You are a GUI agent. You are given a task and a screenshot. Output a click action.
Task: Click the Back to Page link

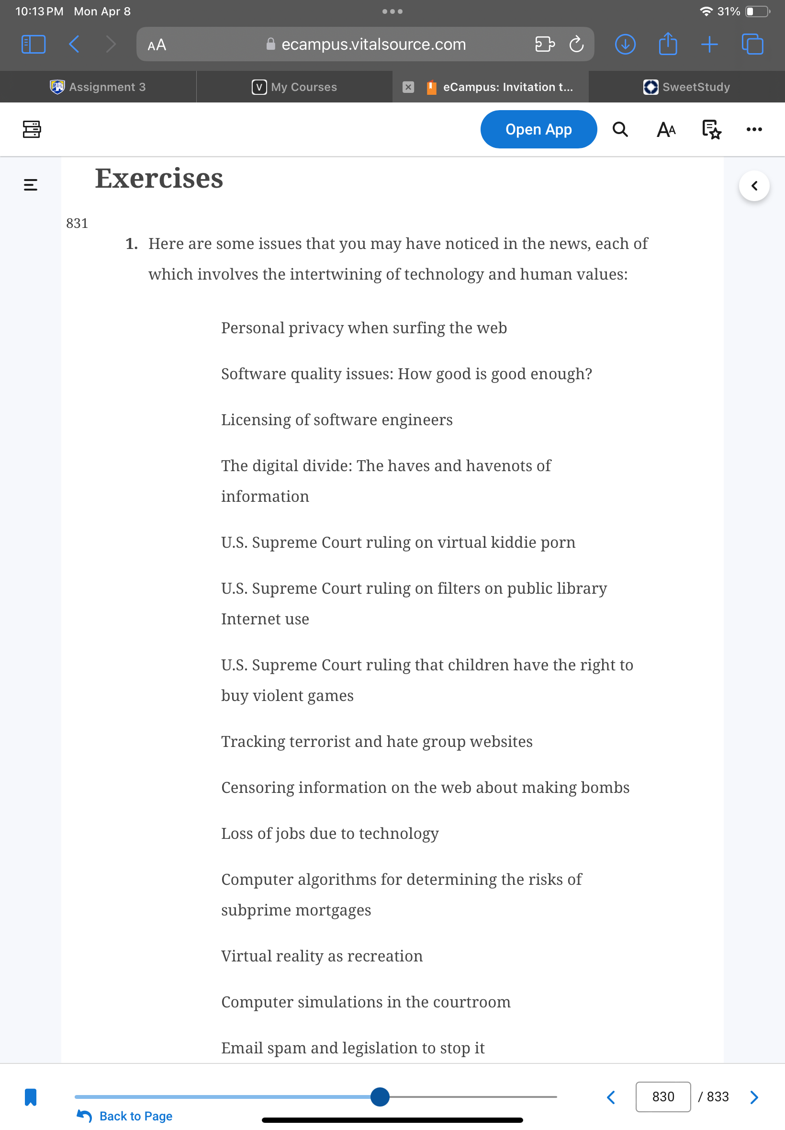tap(124, 1116)
